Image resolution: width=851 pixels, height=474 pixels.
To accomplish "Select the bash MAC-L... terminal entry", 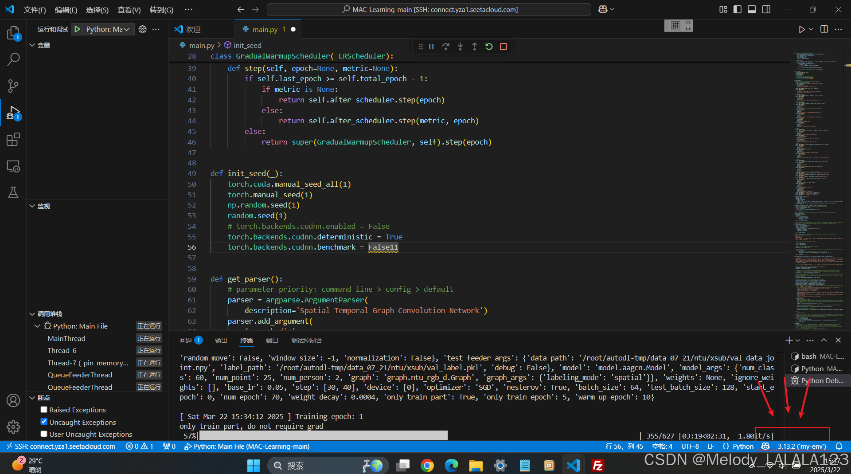I will pos(818,356).
